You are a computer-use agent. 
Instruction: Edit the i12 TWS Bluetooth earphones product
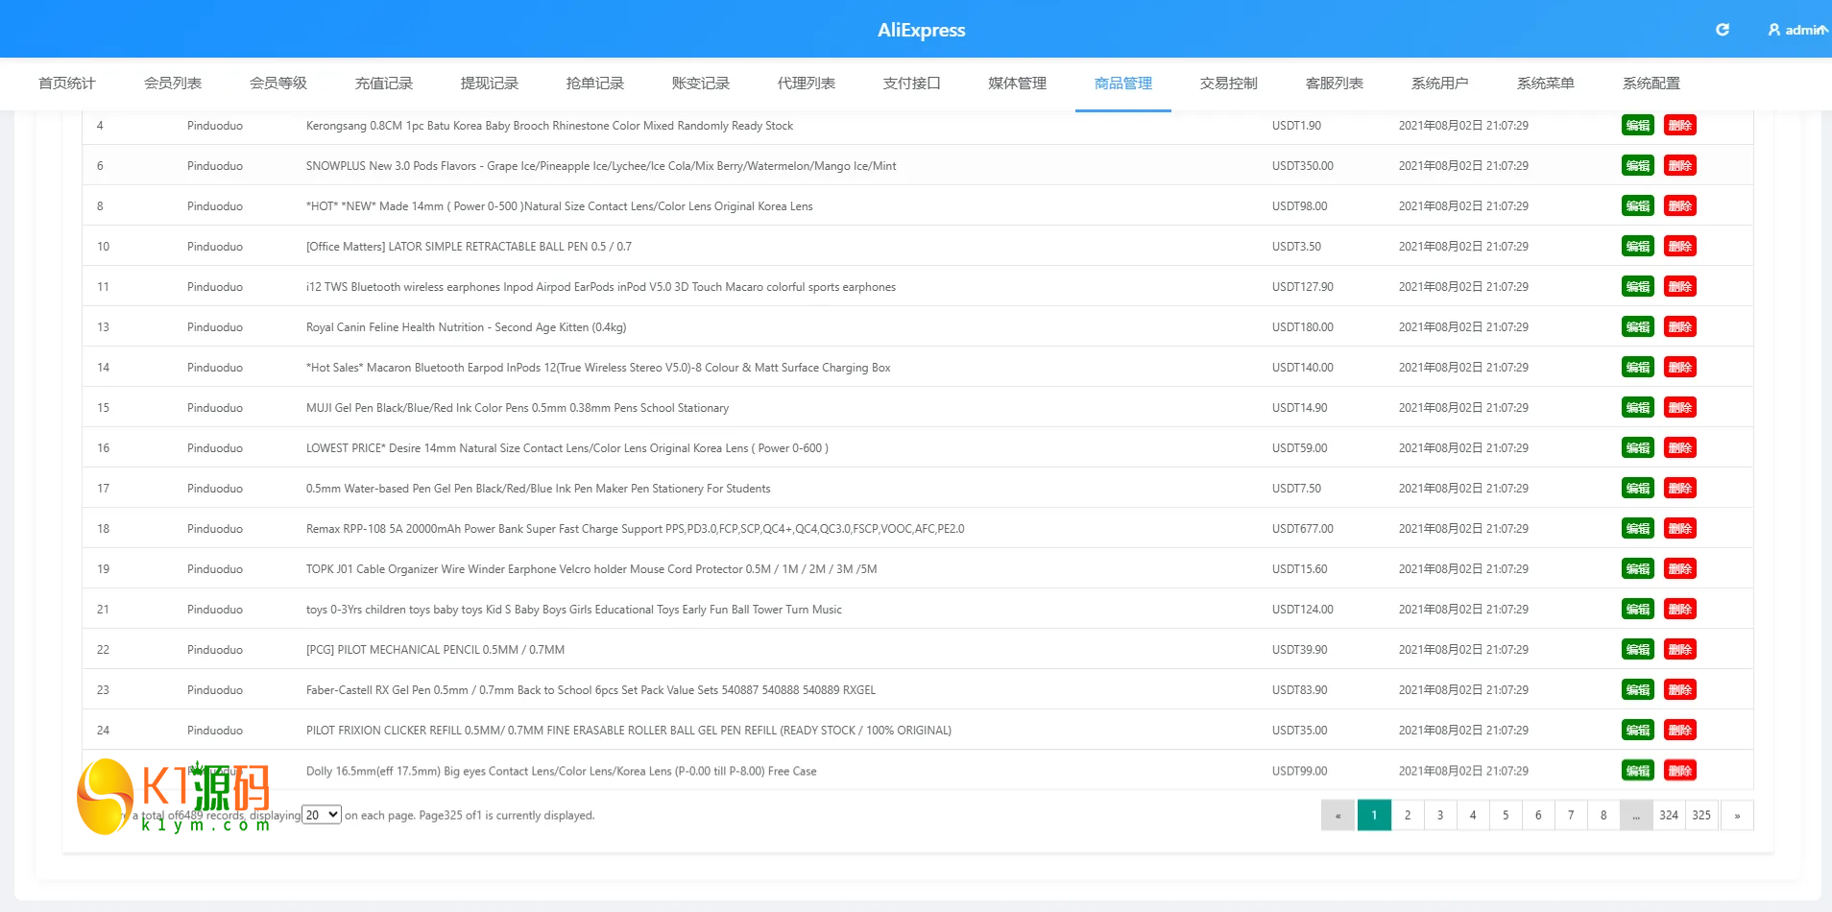[x=1638, y=287]
